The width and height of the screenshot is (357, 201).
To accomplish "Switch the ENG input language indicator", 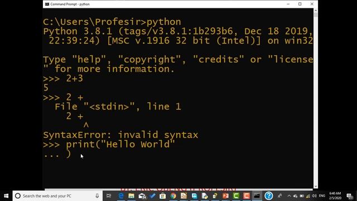I will pos(322,196).
